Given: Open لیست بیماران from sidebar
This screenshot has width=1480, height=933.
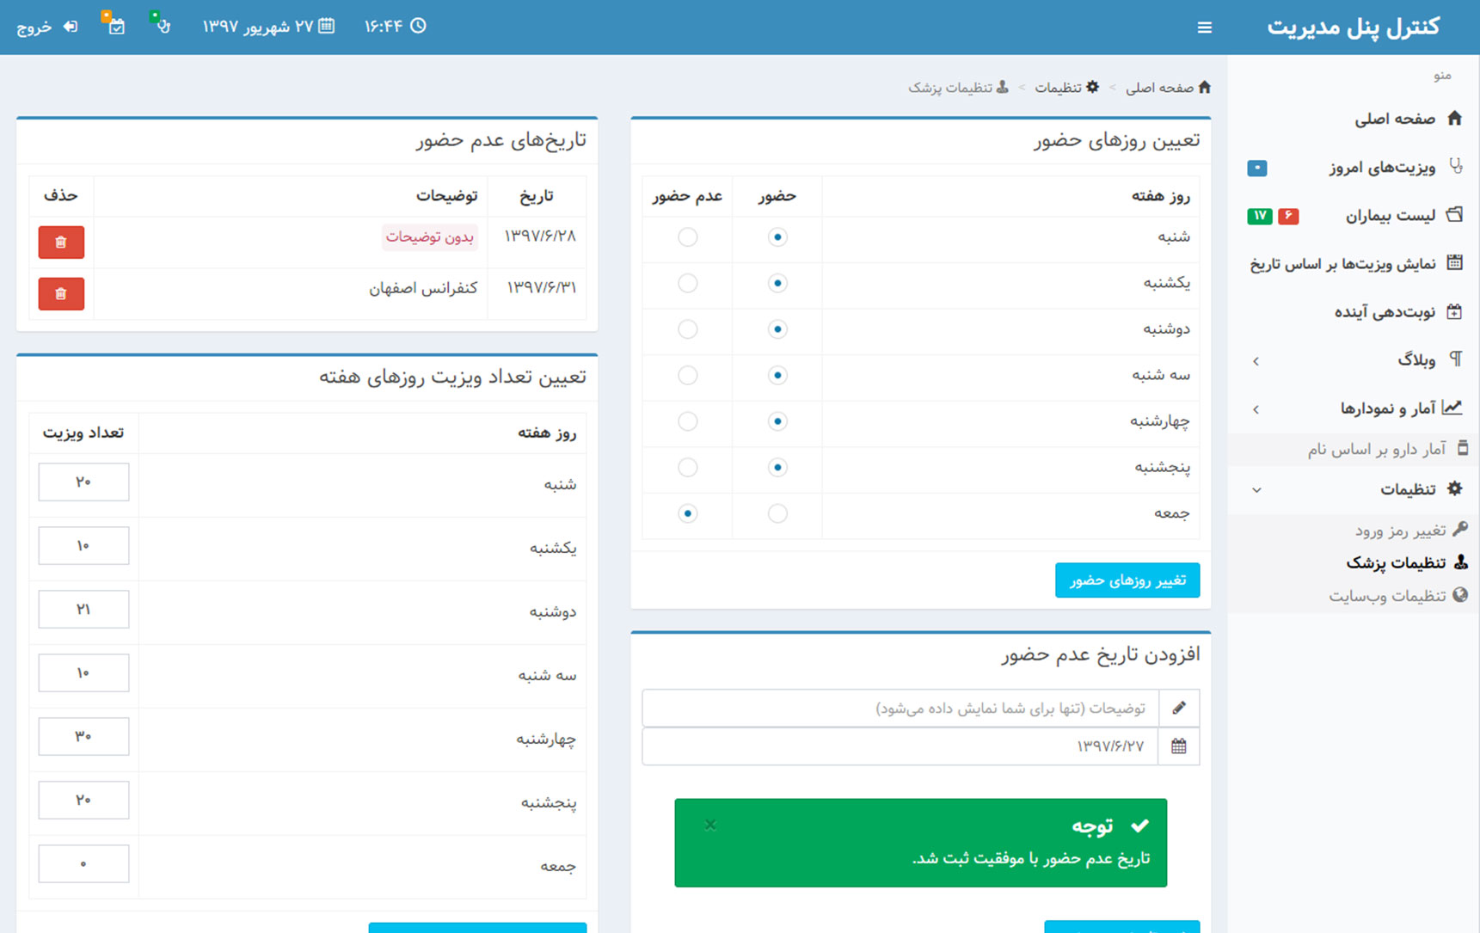Looking at the screenshot, I should point(1390,216).
